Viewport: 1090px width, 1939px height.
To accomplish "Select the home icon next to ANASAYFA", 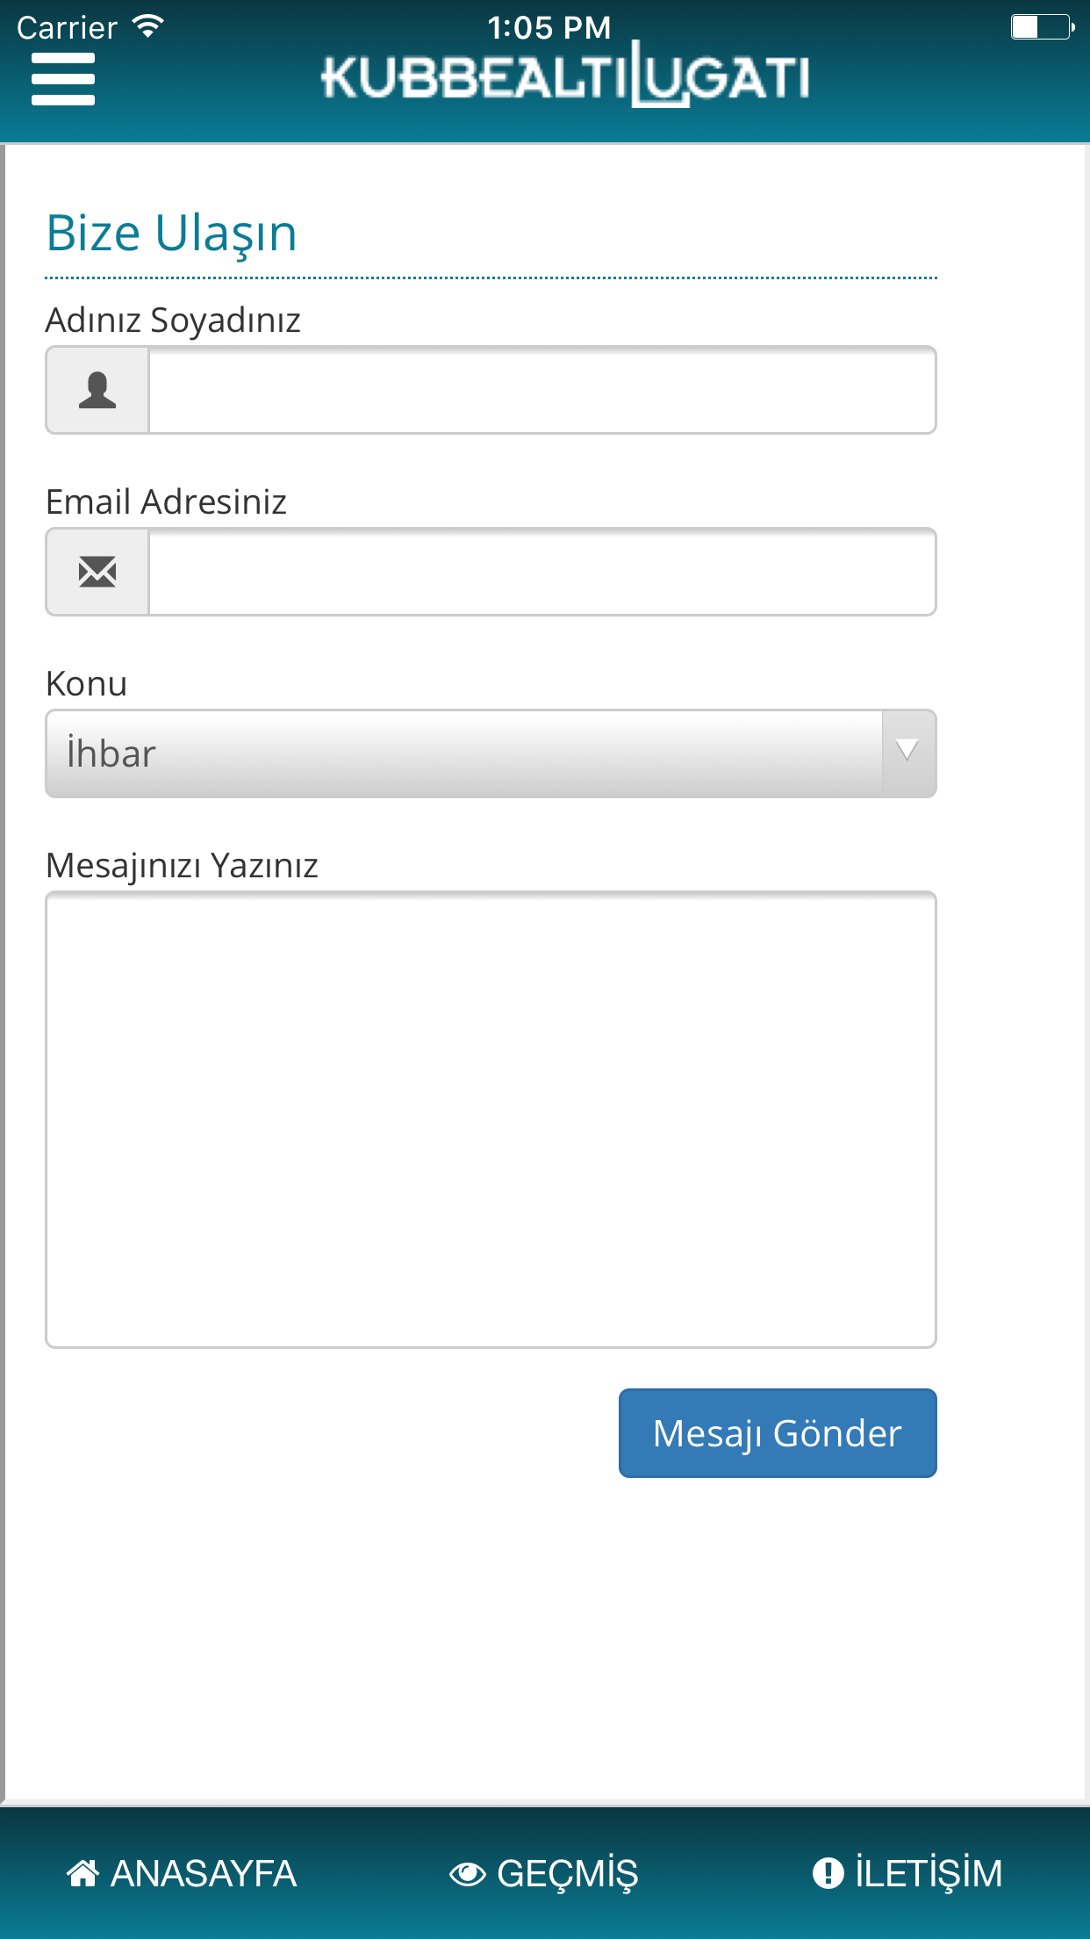I will coord(83,1874).
